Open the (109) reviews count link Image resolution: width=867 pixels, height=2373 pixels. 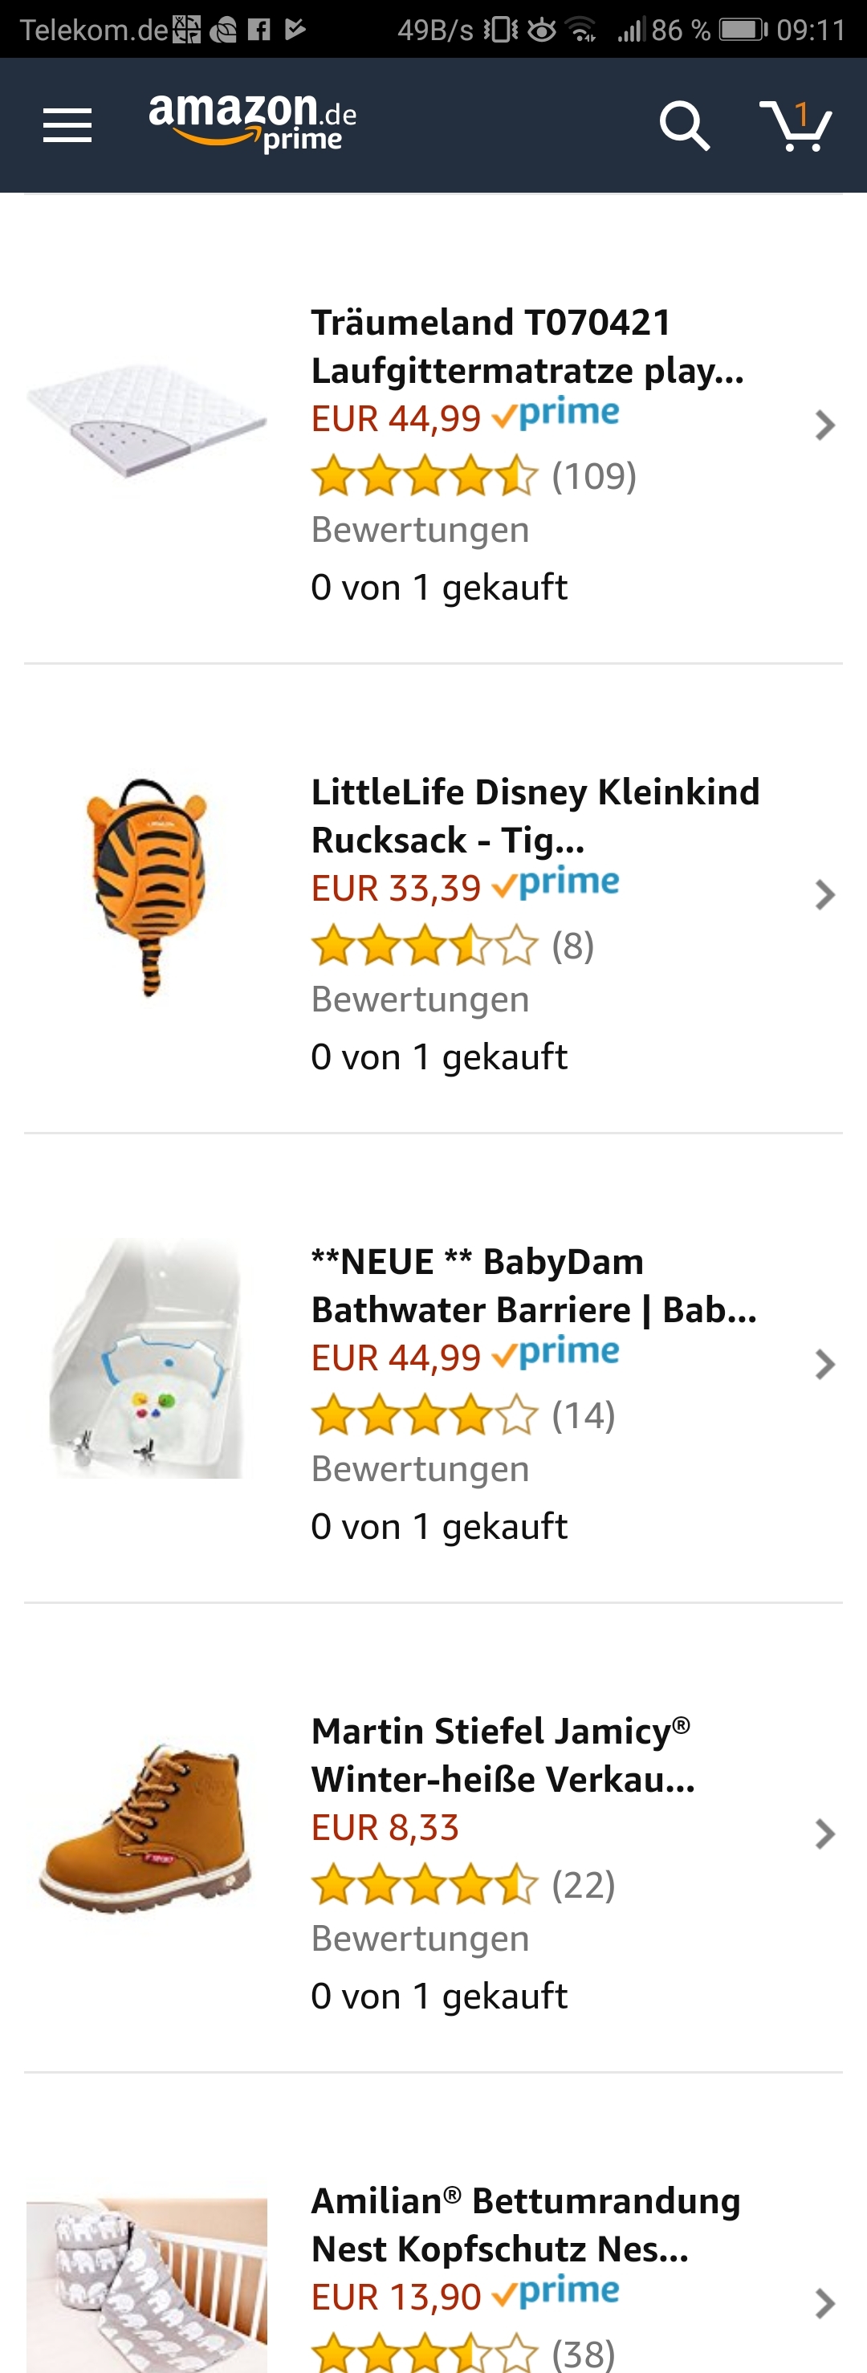594,476
